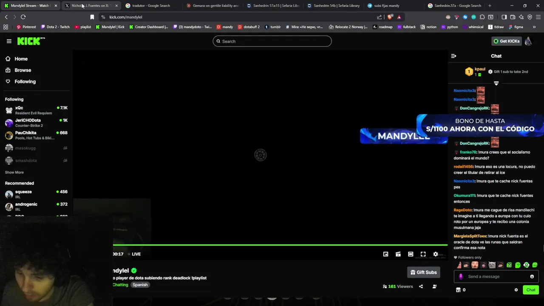Open chat settings gear
This screenshot has height=306, width=544.
tap(516, 290)
